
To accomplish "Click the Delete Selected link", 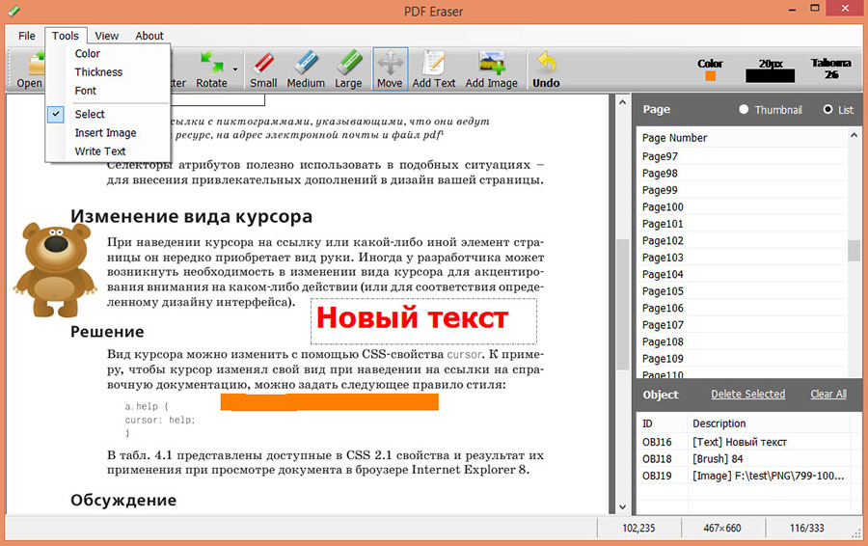I will tap(747, 395).
